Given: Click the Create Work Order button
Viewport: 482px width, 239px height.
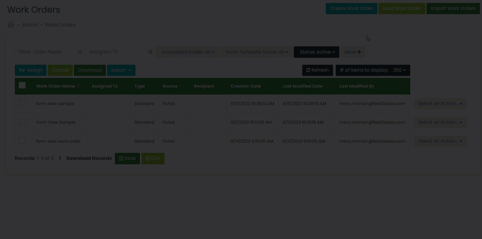Looking at the screenshot, I should click(351, 8).
